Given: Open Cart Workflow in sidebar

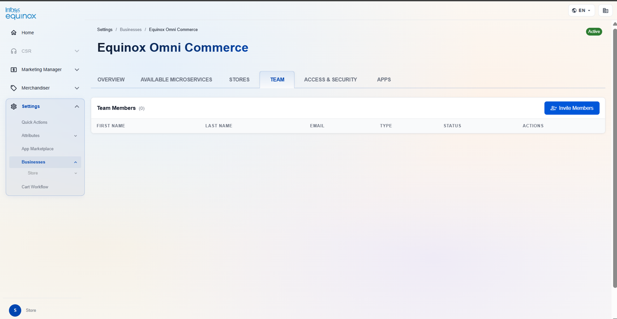Looking at the screenshot, I should [35, 187].
